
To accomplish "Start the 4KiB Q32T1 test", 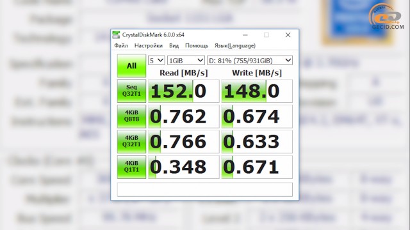I will pyautogui.click(x=131, y=142).
